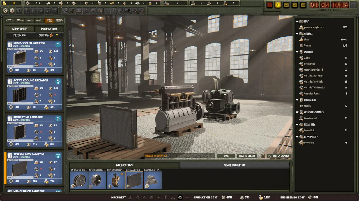Edit the design name Renault I6 307HP field
Screen dimensions: 359x201
(x=179, y=156)
